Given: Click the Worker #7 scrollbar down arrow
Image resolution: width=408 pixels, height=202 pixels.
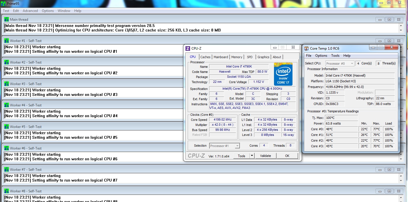Looking at the screenshot, I should click(401, 180).
